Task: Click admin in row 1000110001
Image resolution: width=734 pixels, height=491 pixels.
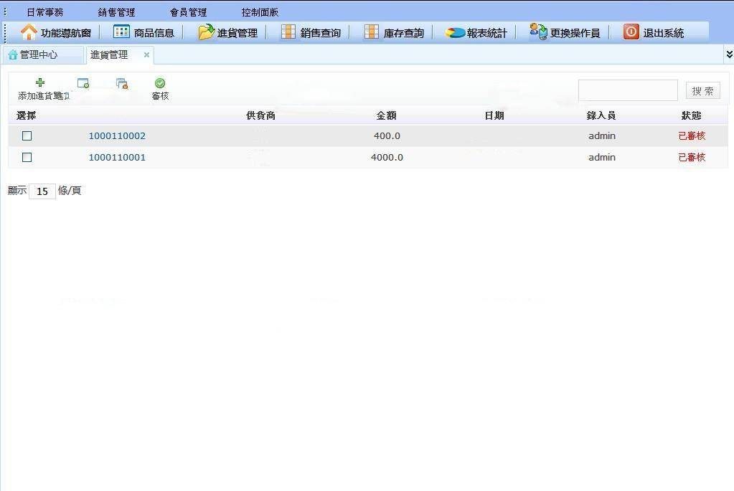Action: pos(602,157)
